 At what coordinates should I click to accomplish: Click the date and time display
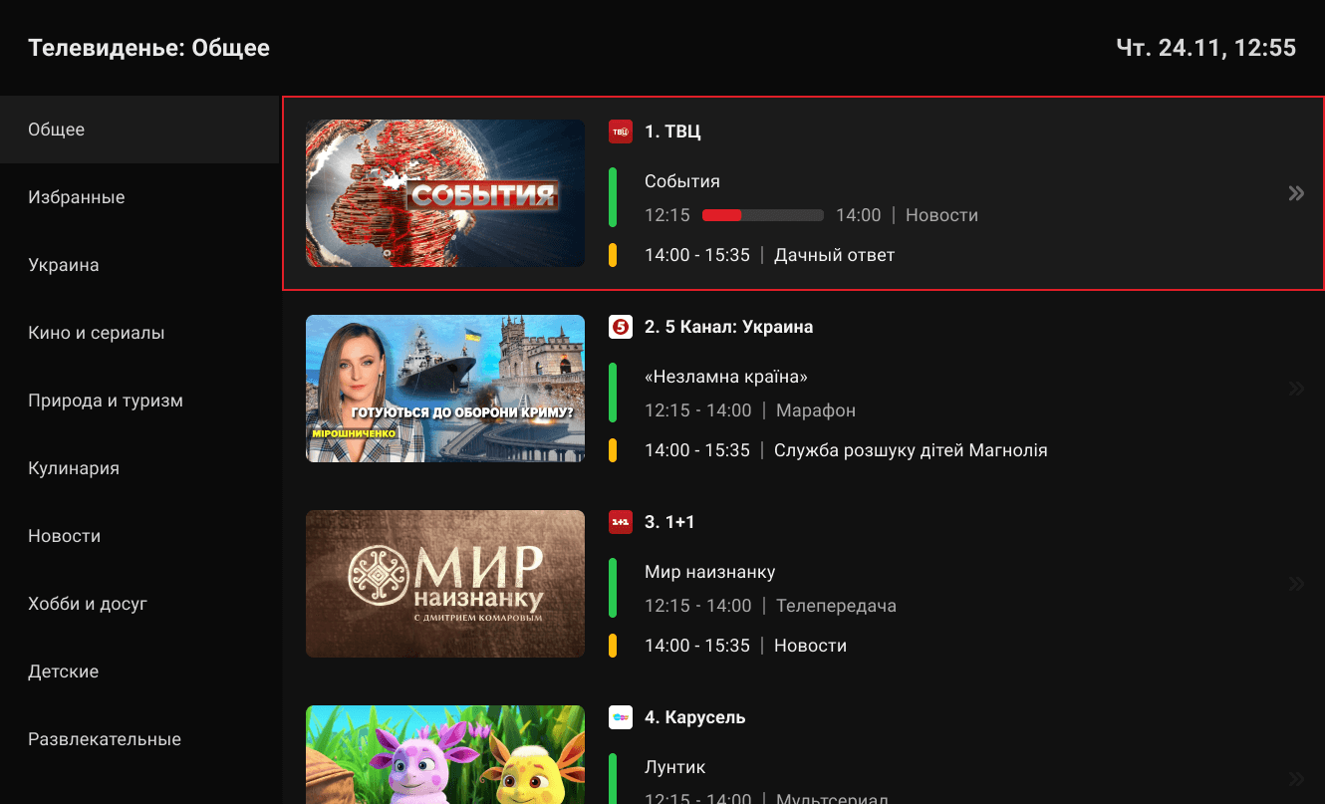point(1206,48)
